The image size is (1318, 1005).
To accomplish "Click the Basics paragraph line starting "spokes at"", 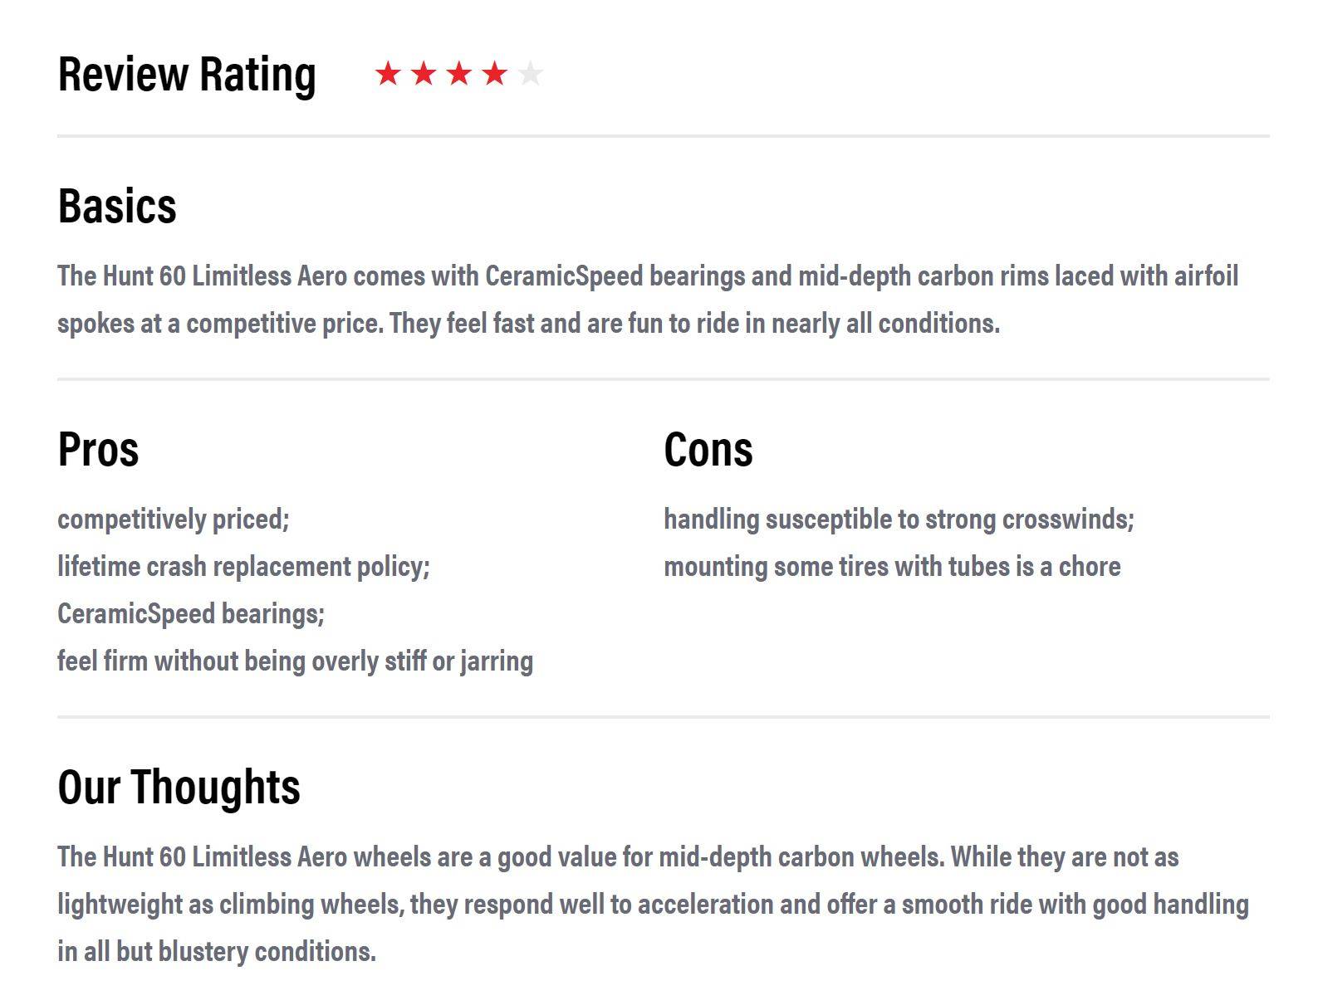I will tap(528, 323).
